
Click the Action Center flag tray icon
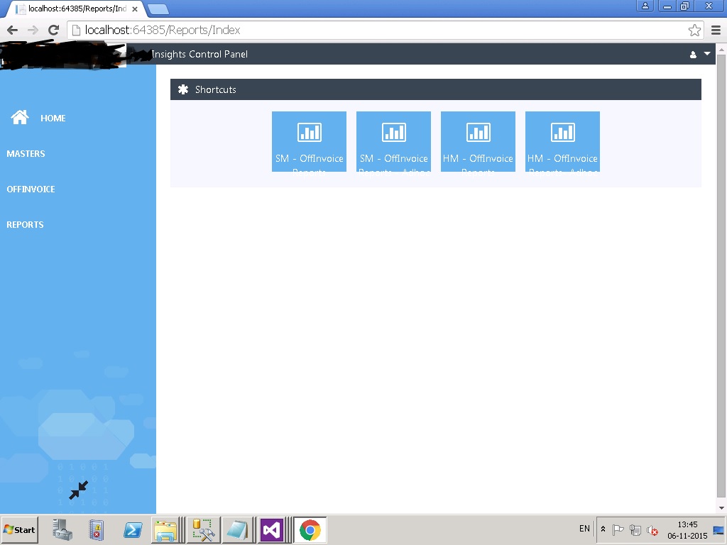pyautogui.click(x=618, y=529)
